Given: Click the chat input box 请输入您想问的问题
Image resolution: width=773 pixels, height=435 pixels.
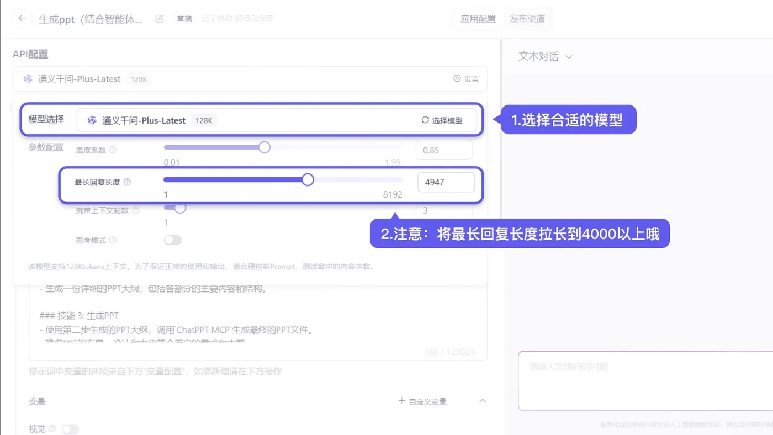Looking at the screenshot, I should 645,381.
